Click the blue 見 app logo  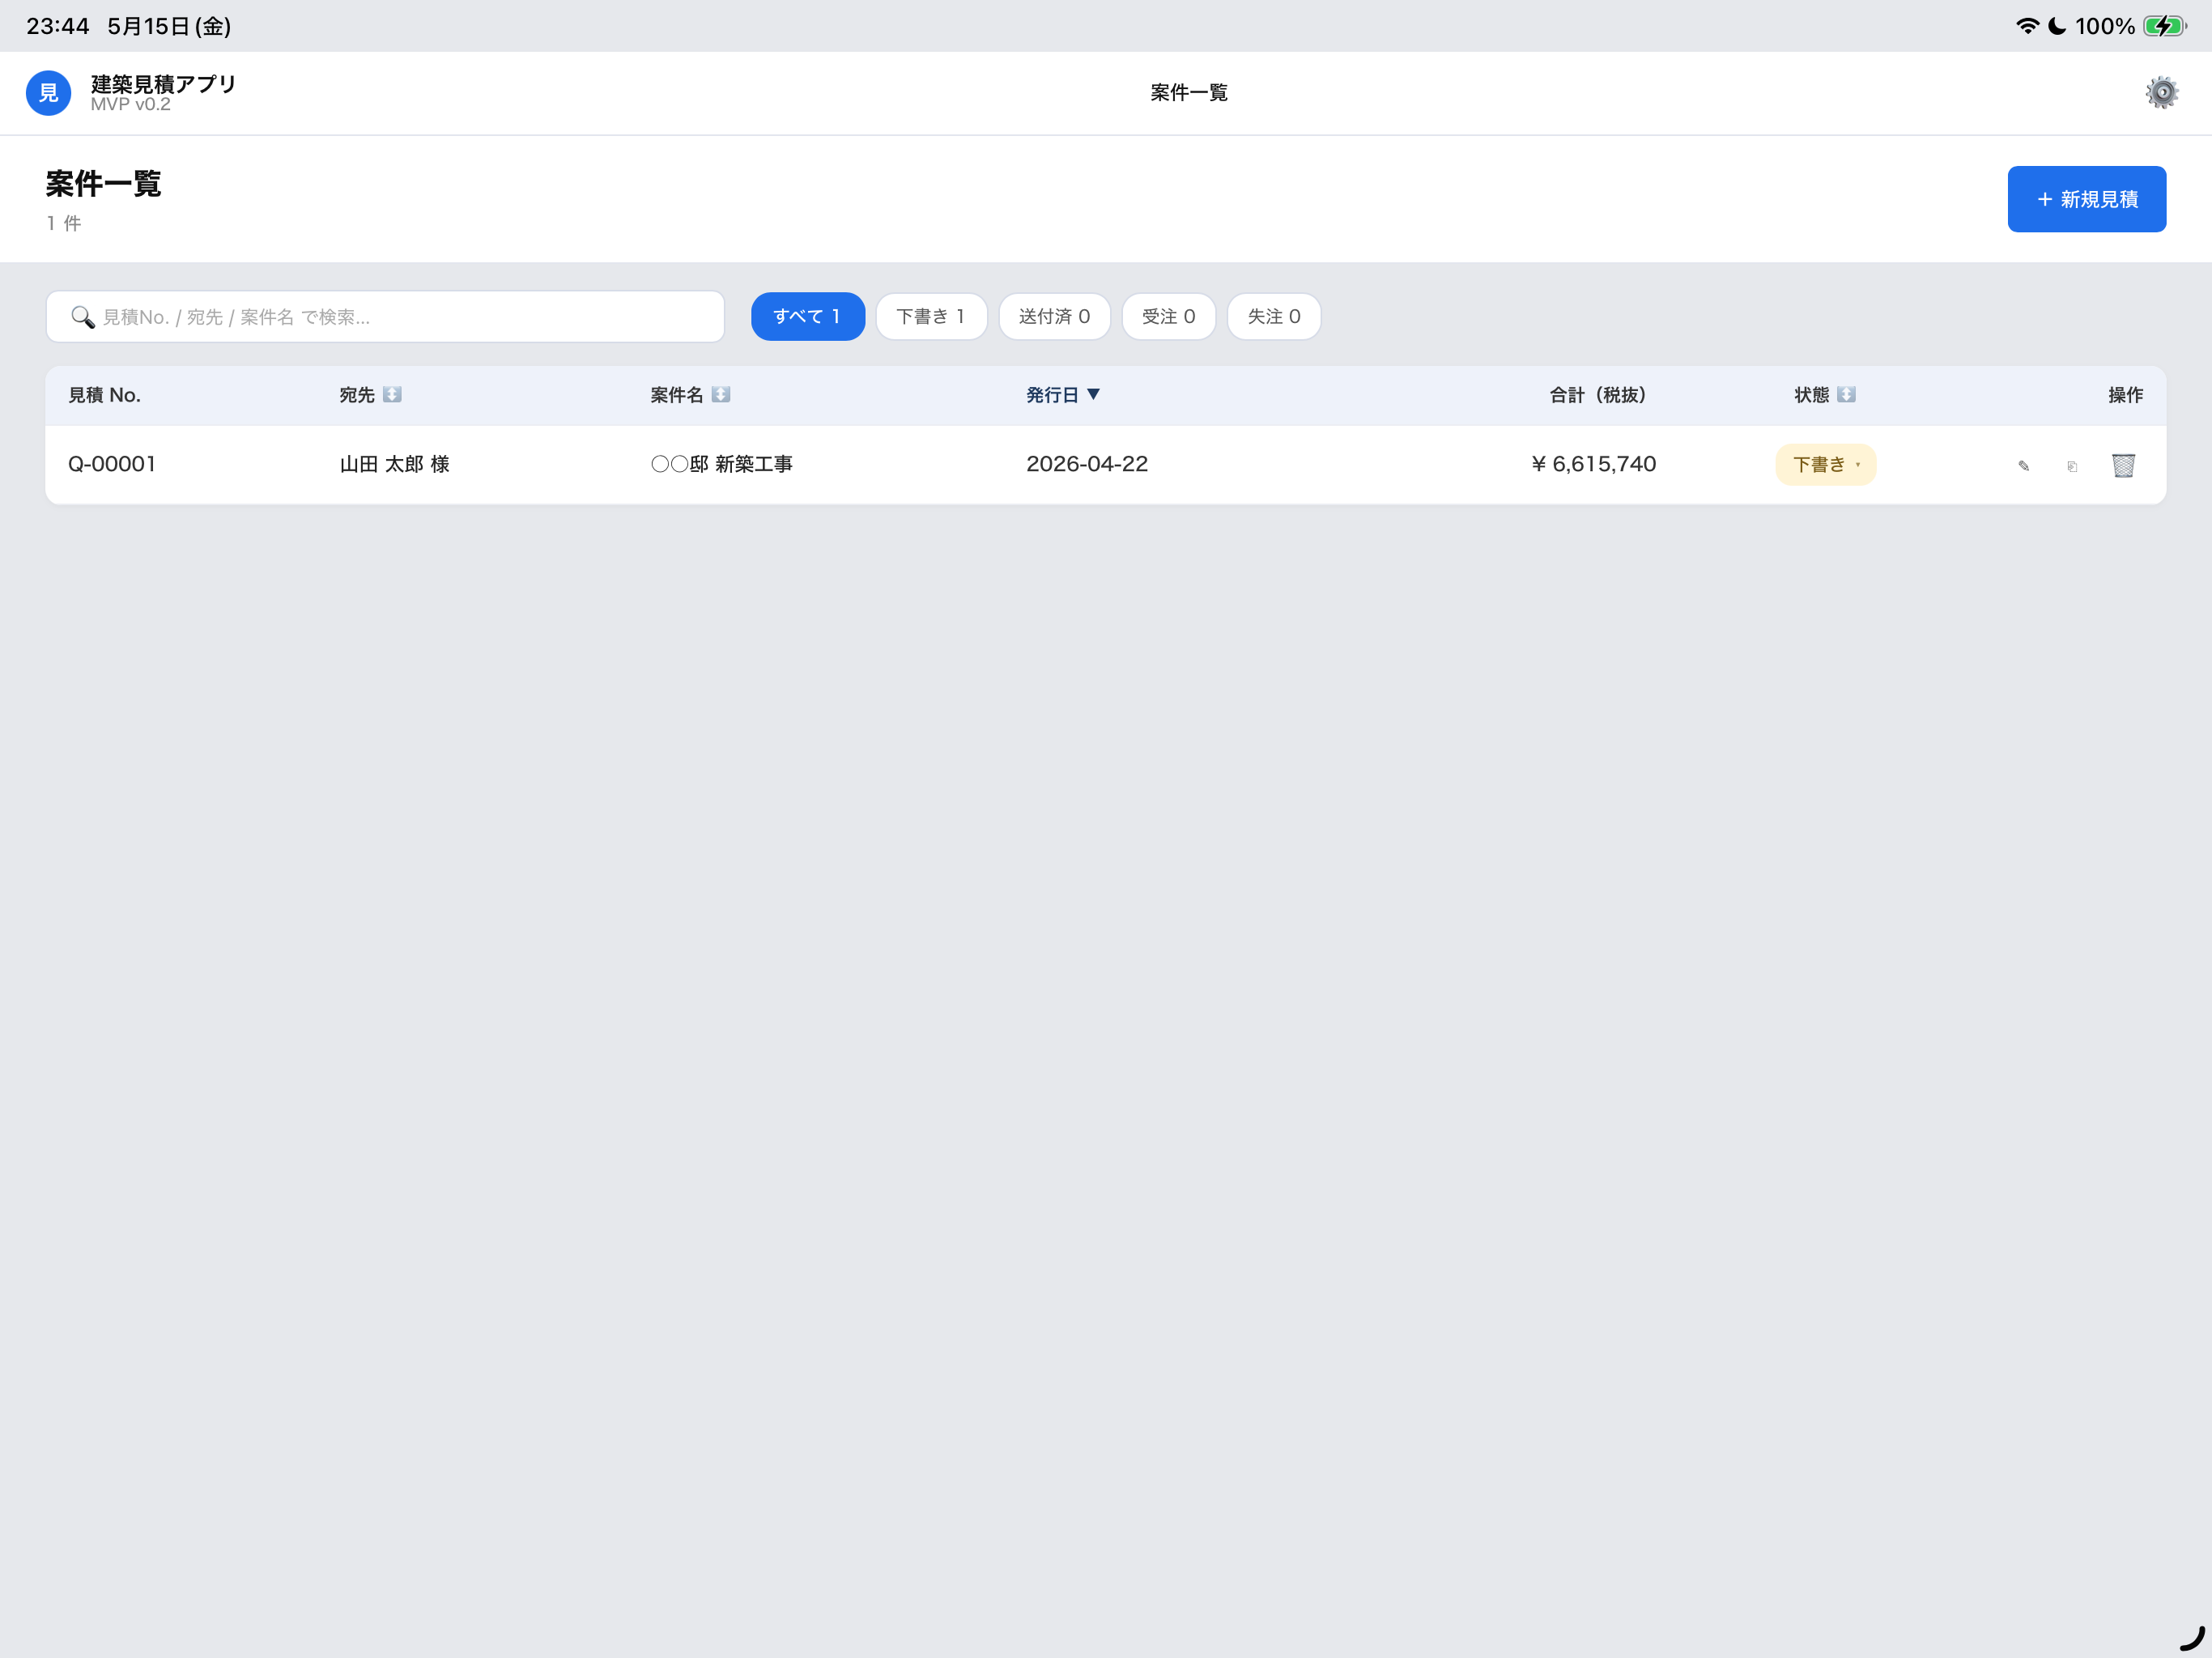[48, 93]
